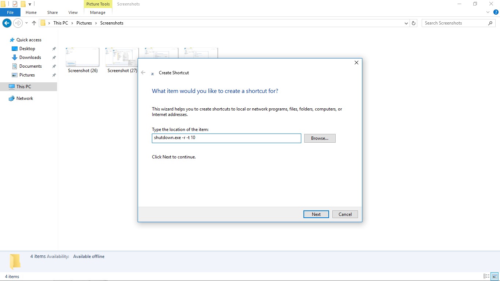
Task: Click the large folder icon in details pane
Action: [x=15, y=261]
